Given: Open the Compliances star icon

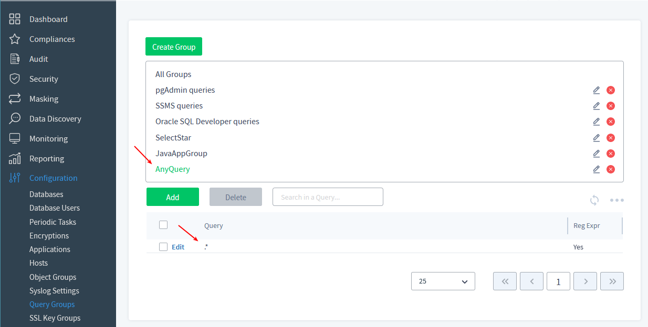Looking at the screenshot, I should click(14, 39).
